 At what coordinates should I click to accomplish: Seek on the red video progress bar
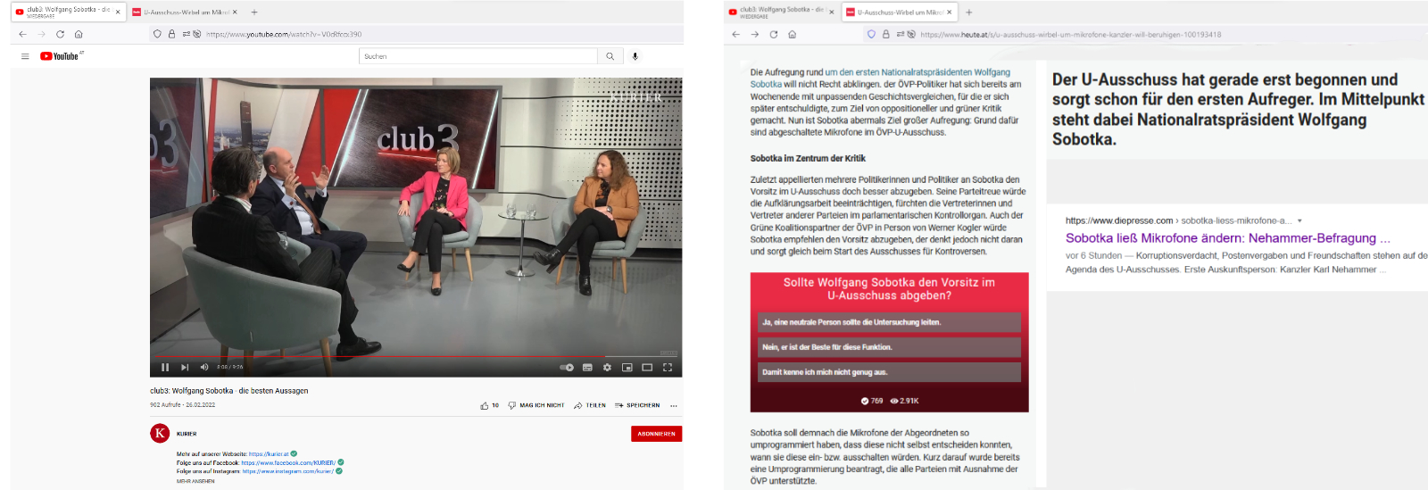tap(357, 356)
